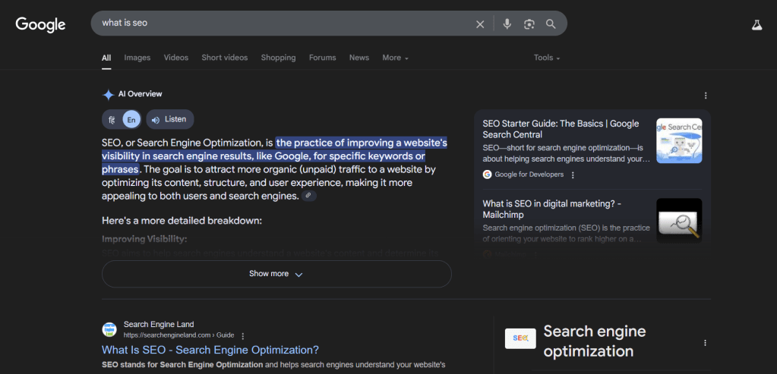Switch AI Overview language to Hindi
This screenshot has width=777, height=374.
point(112,120)
